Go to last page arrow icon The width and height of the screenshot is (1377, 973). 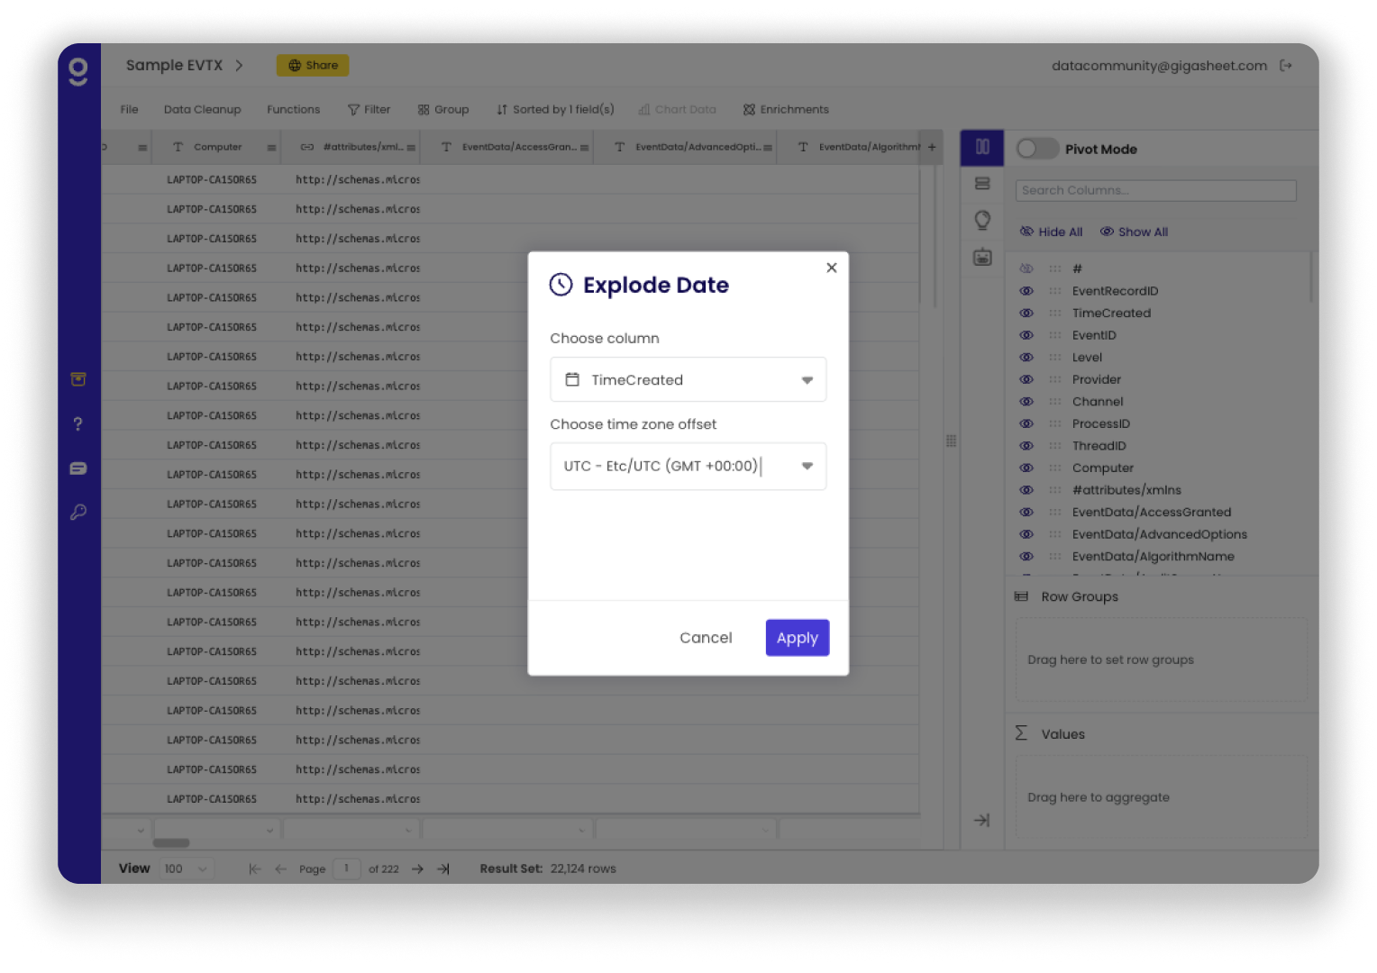point(443,869)
